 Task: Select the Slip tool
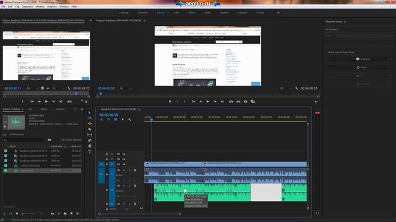click(90, 134)
